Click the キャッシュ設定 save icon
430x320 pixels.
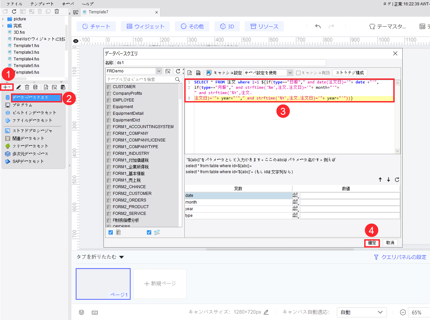pos(209,73)
